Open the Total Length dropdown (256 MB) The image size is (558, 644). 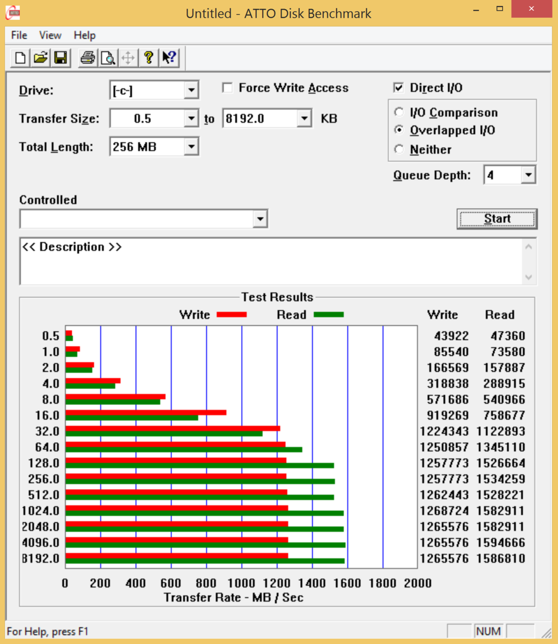click(x=191, y=147)
